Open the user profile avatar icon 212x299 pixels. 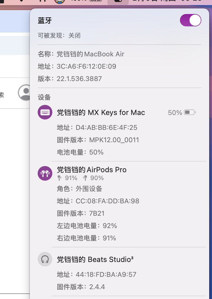coord(25,92)
